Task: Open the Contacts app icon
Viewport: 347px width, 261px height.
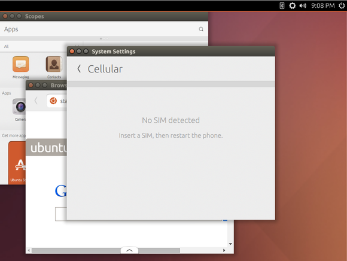Action: pos(54,64)
